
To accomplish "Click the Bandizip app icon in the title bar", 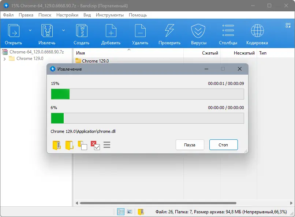I will point(6,5).
